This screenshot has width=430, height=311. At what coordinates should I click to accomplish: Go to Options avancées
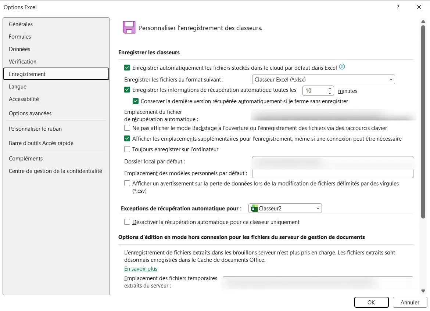(x=56, y=113)
